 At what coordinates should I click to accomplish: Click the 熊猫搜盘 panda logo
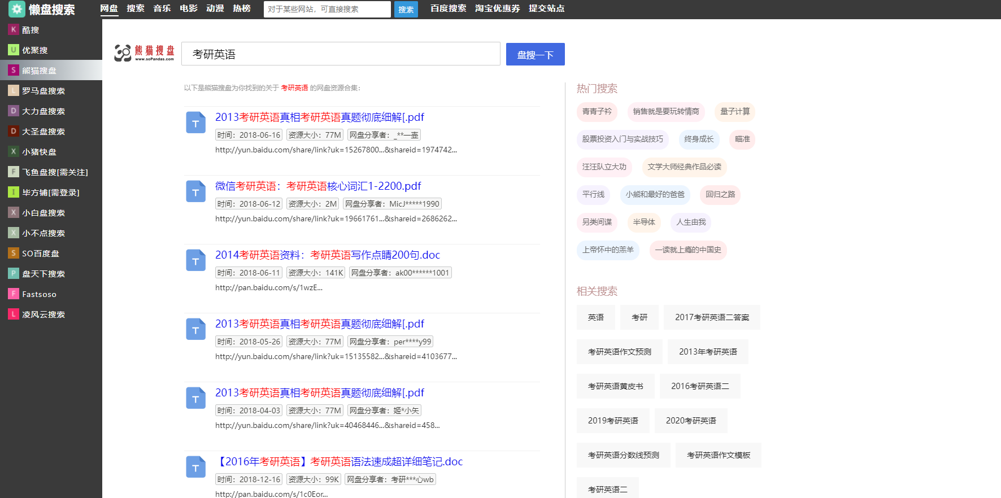(x=144, y=53)
